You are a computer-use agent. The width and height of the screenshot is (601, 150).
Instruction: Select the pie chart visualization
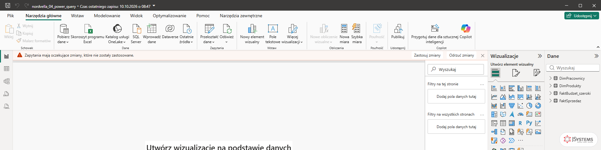(x=529, y=106)
